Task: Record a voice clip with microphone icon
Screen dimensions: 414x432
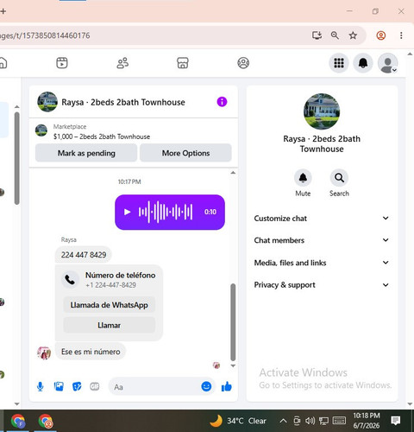Action: 41,386
